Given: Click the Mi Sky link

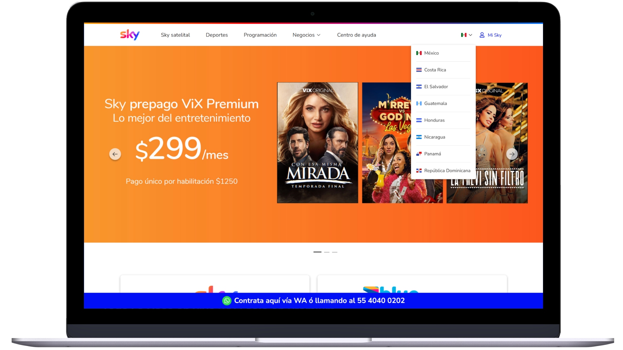Looking at the screenshot, I should pos(494,35).
